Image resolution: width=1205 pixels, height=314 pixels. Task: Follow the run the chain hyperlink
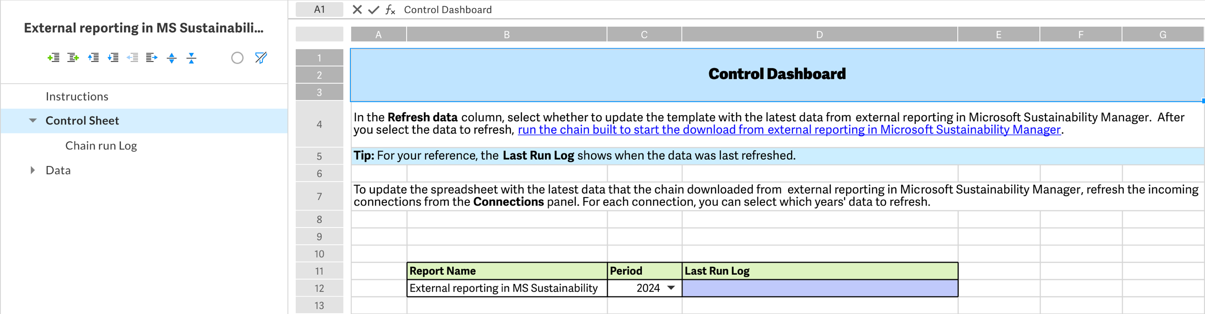tap(789, 130)
